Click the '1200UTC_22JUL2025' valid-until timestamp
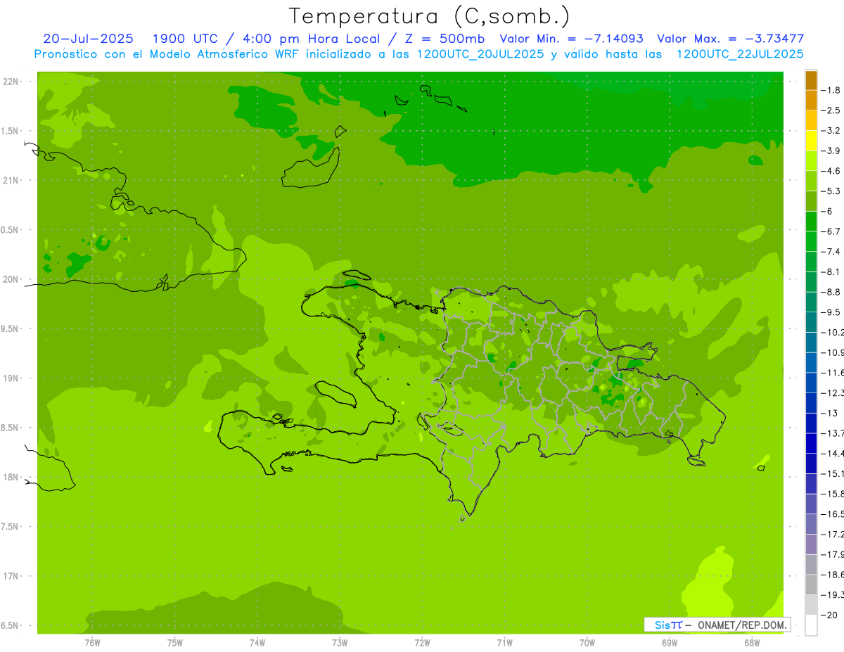Image resolution: width=844 pixels, height=652 pixels. [x=740, y=53]
